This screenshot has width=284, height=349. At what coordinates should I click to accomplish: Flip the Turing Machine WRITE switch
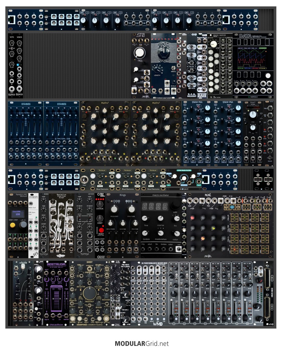[x=173, y=68]
